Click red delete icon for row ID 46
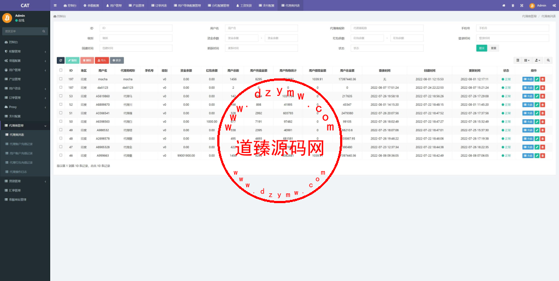The height and width of the screenshot is (281, 559). 543,156
